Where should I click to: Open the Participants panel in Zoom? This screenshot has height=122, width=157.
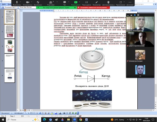(51, 3)
